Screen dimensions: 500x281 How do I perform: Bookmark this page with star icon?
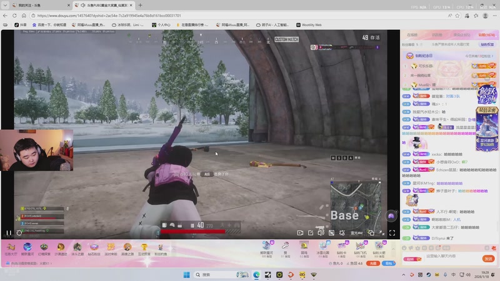pos(457,15)
